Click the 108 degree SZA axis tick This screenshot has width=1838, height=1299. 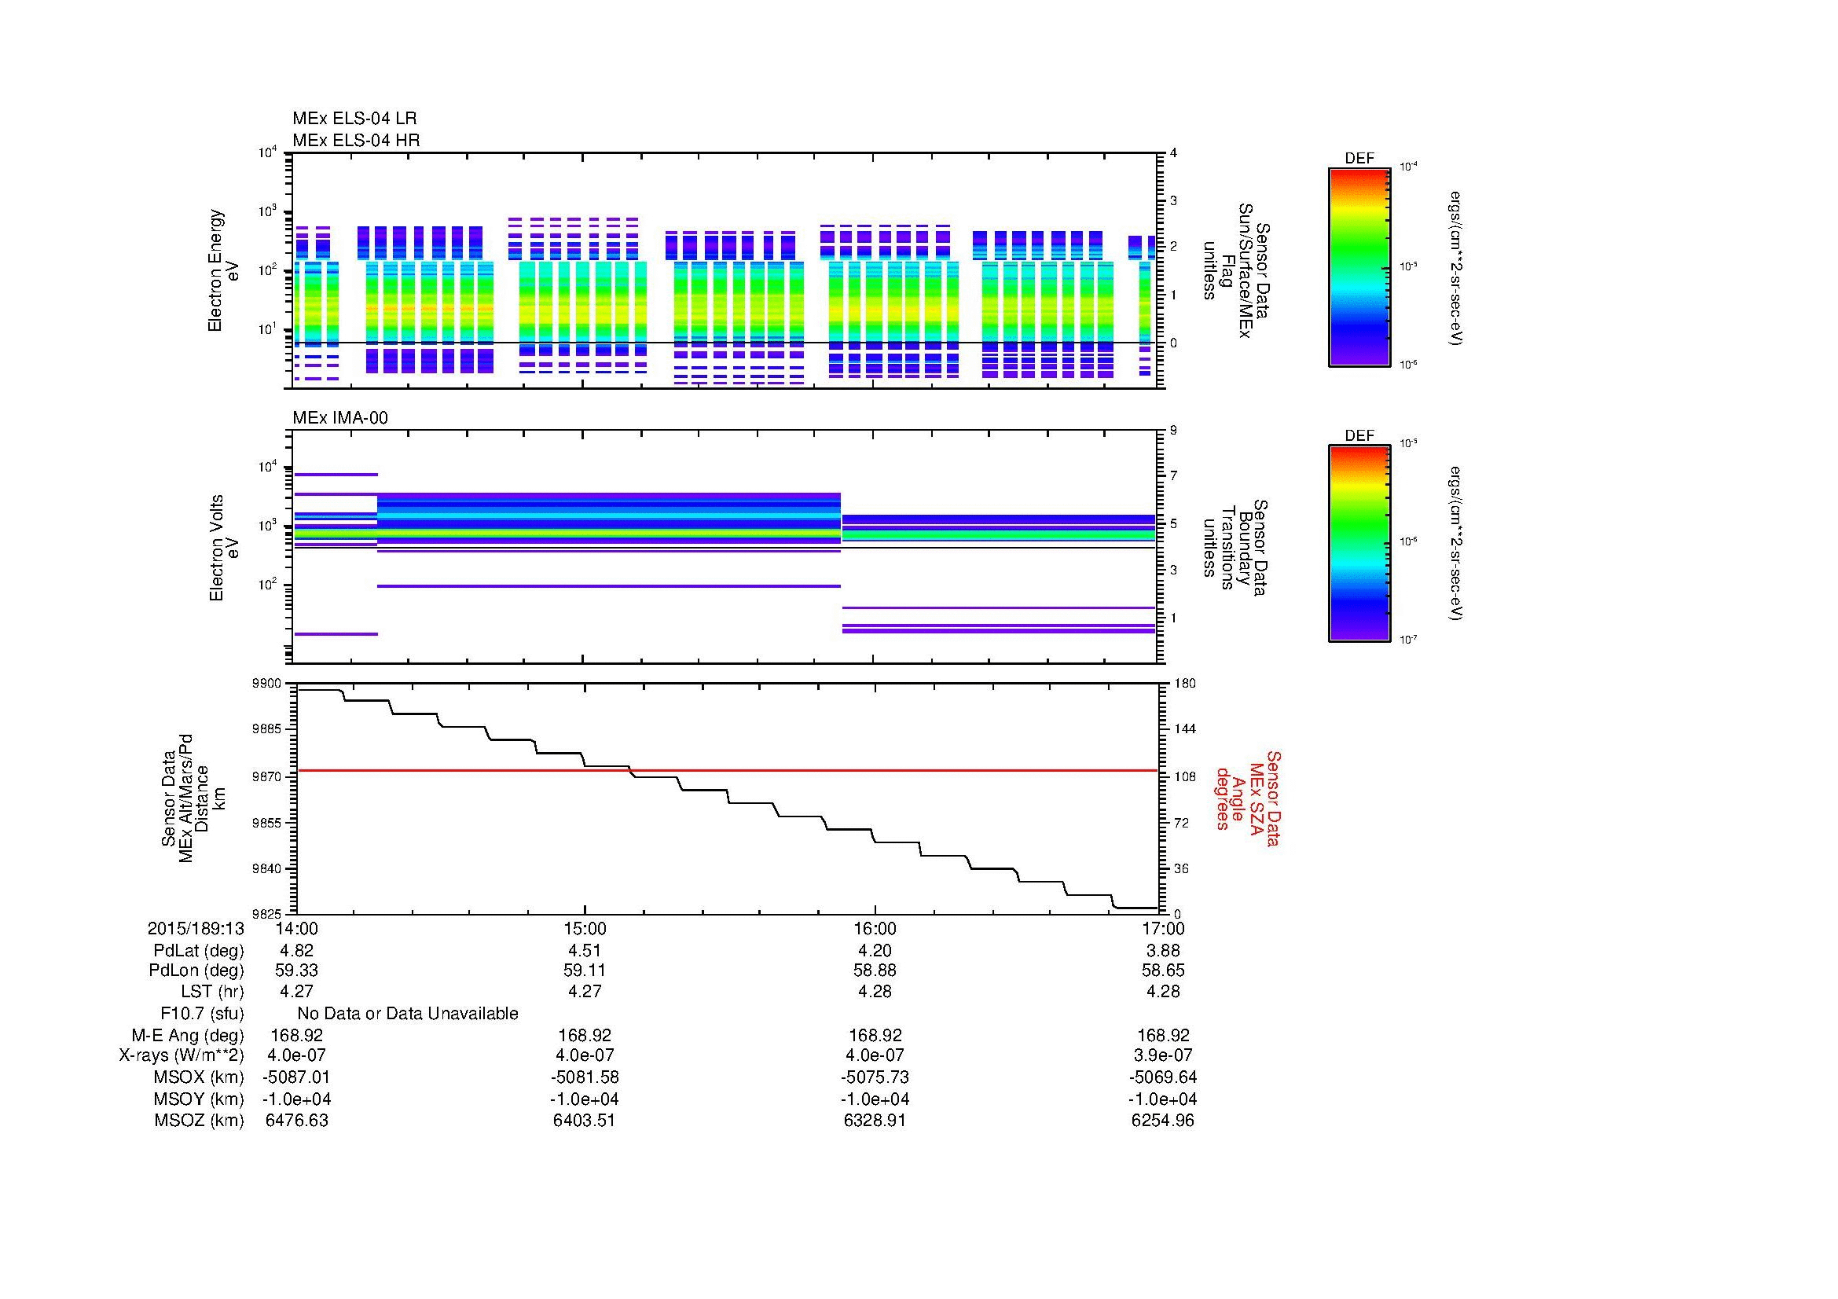click(1184, 776)
